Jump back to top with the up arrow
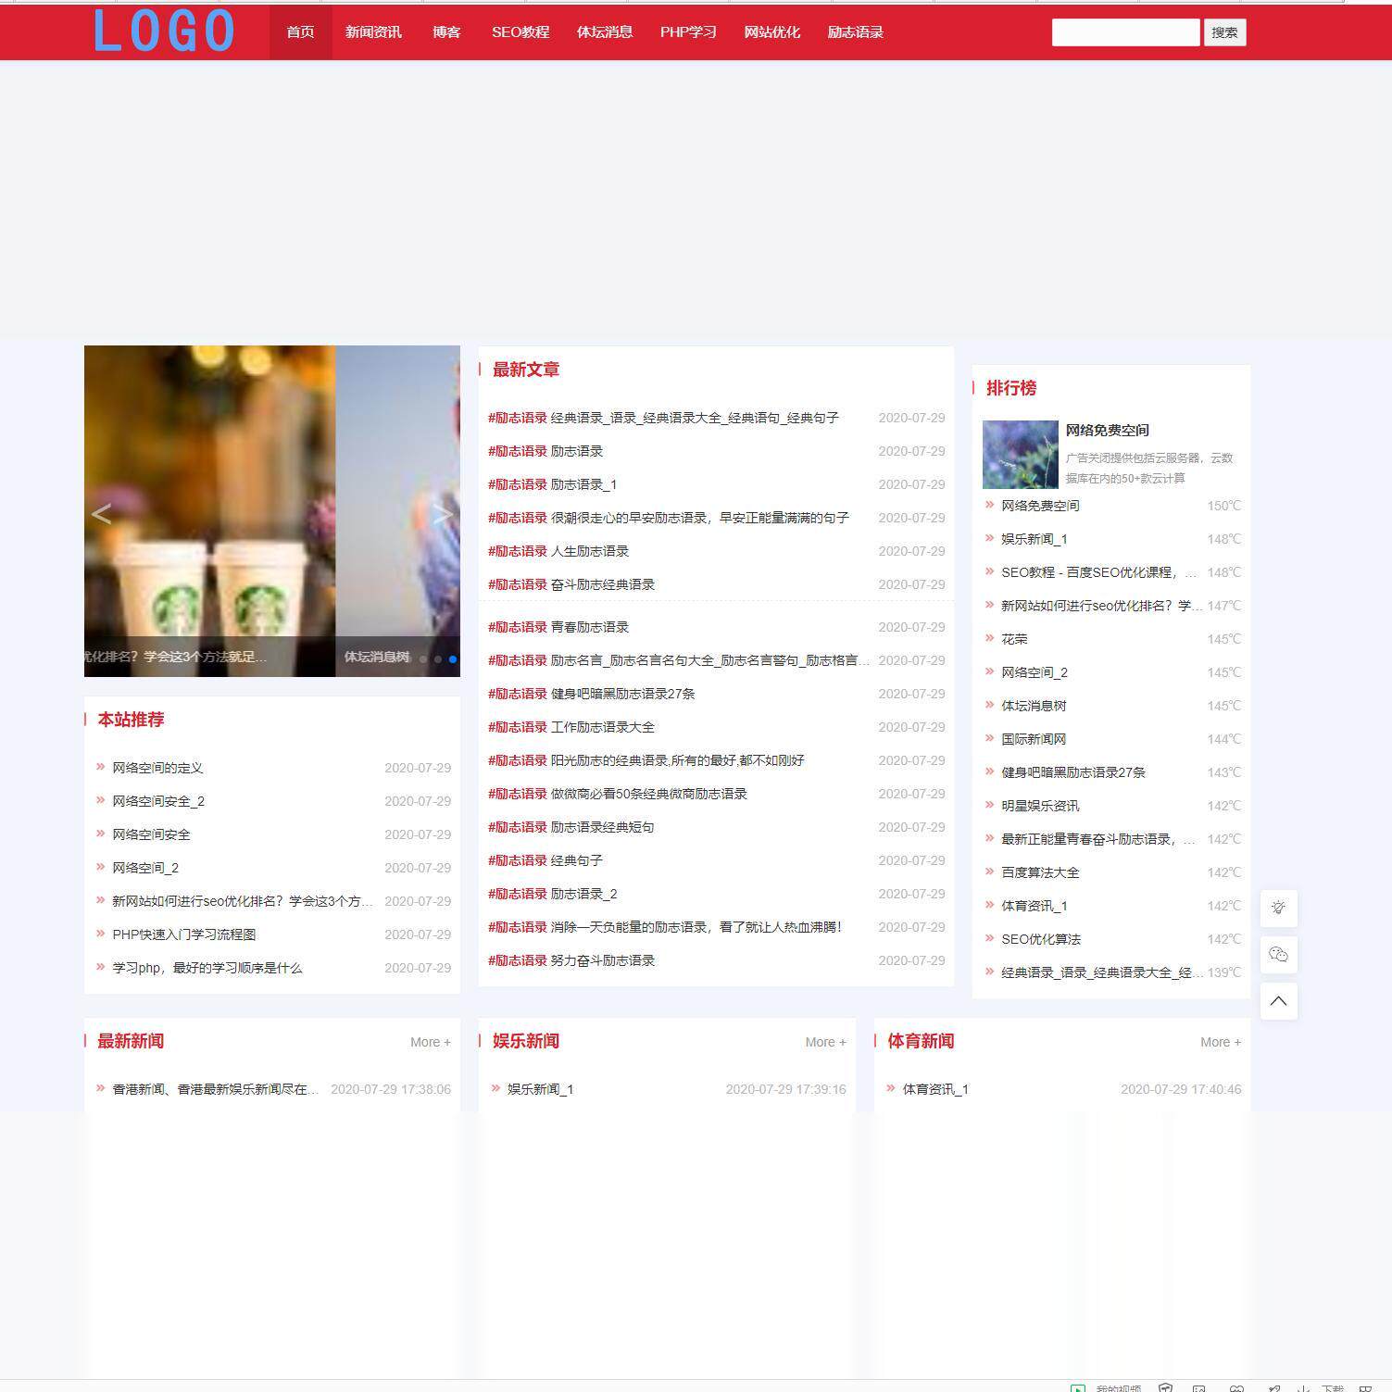This screenshot has width=1392, height=1392. [x=1278, y=1000]
